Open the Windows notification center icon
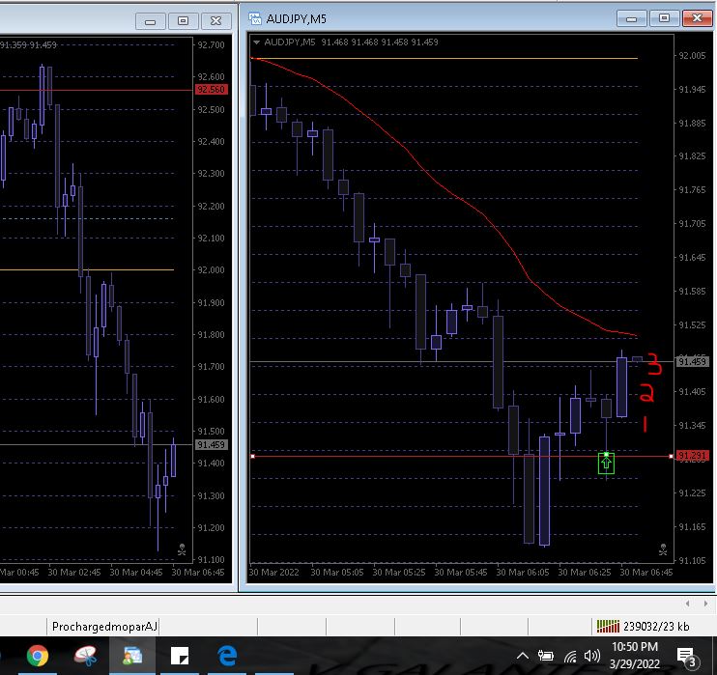This screenshot has width=717, height=675. click(686, 658)
